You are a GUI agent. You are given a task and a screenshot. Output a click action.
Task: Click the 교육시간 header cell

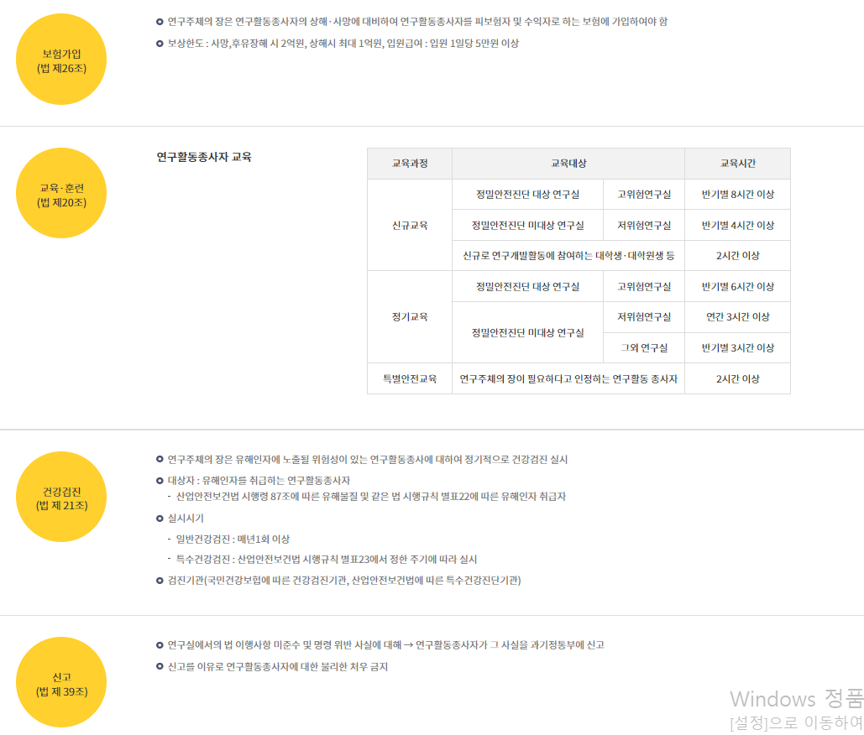[x=737, y=164]
